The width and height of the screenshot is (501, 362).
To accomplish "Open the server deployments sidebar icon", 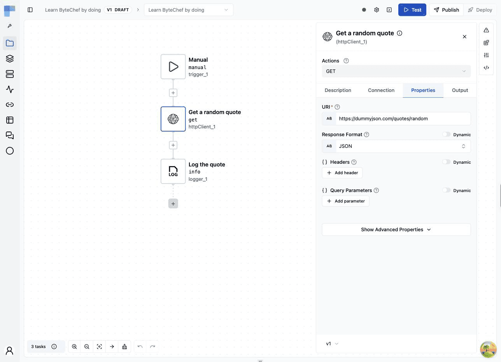I will click(10, 74).
